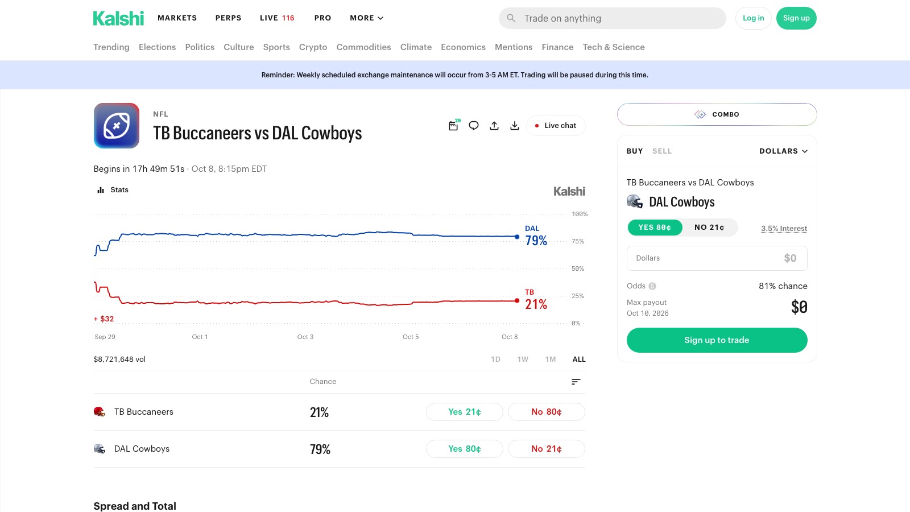Click DAL Cowboys helmet in trade panel

point(635,201)
